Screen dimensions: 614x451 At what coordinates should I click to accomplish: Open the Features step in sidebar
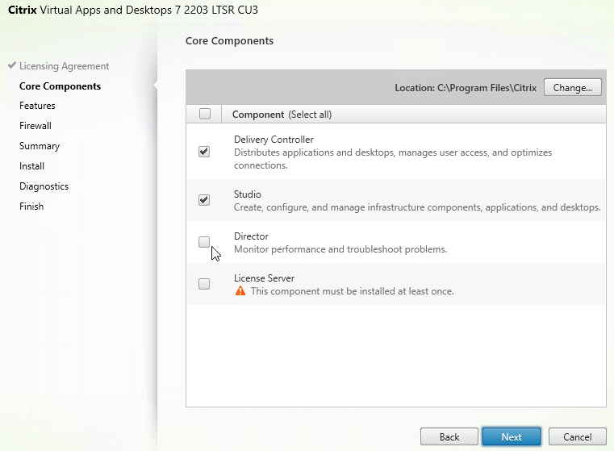click(37, 106)
